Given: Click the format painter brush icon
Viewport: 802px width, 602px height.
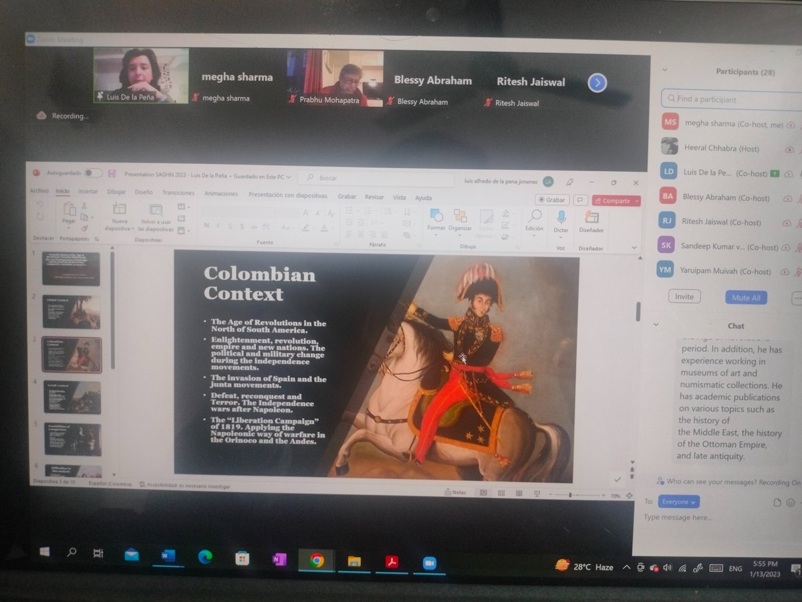Looking at the screenshot, I should pos(84,228).
